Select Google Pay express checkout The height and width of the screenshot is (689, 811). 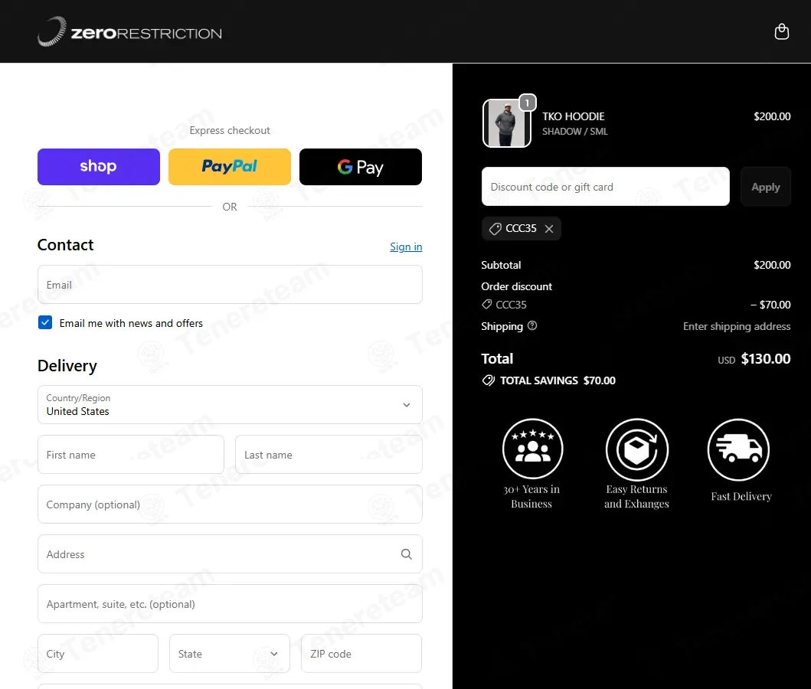[361, 166]
